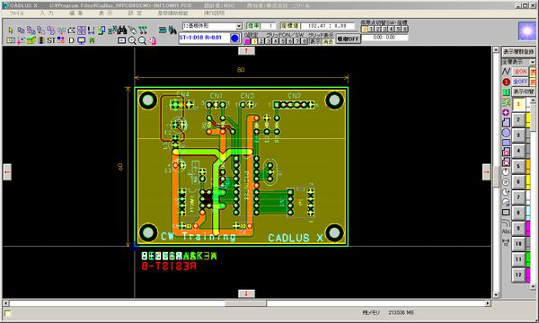
Task: Click the 極細OFF button
Action: (x=348, y=39)
